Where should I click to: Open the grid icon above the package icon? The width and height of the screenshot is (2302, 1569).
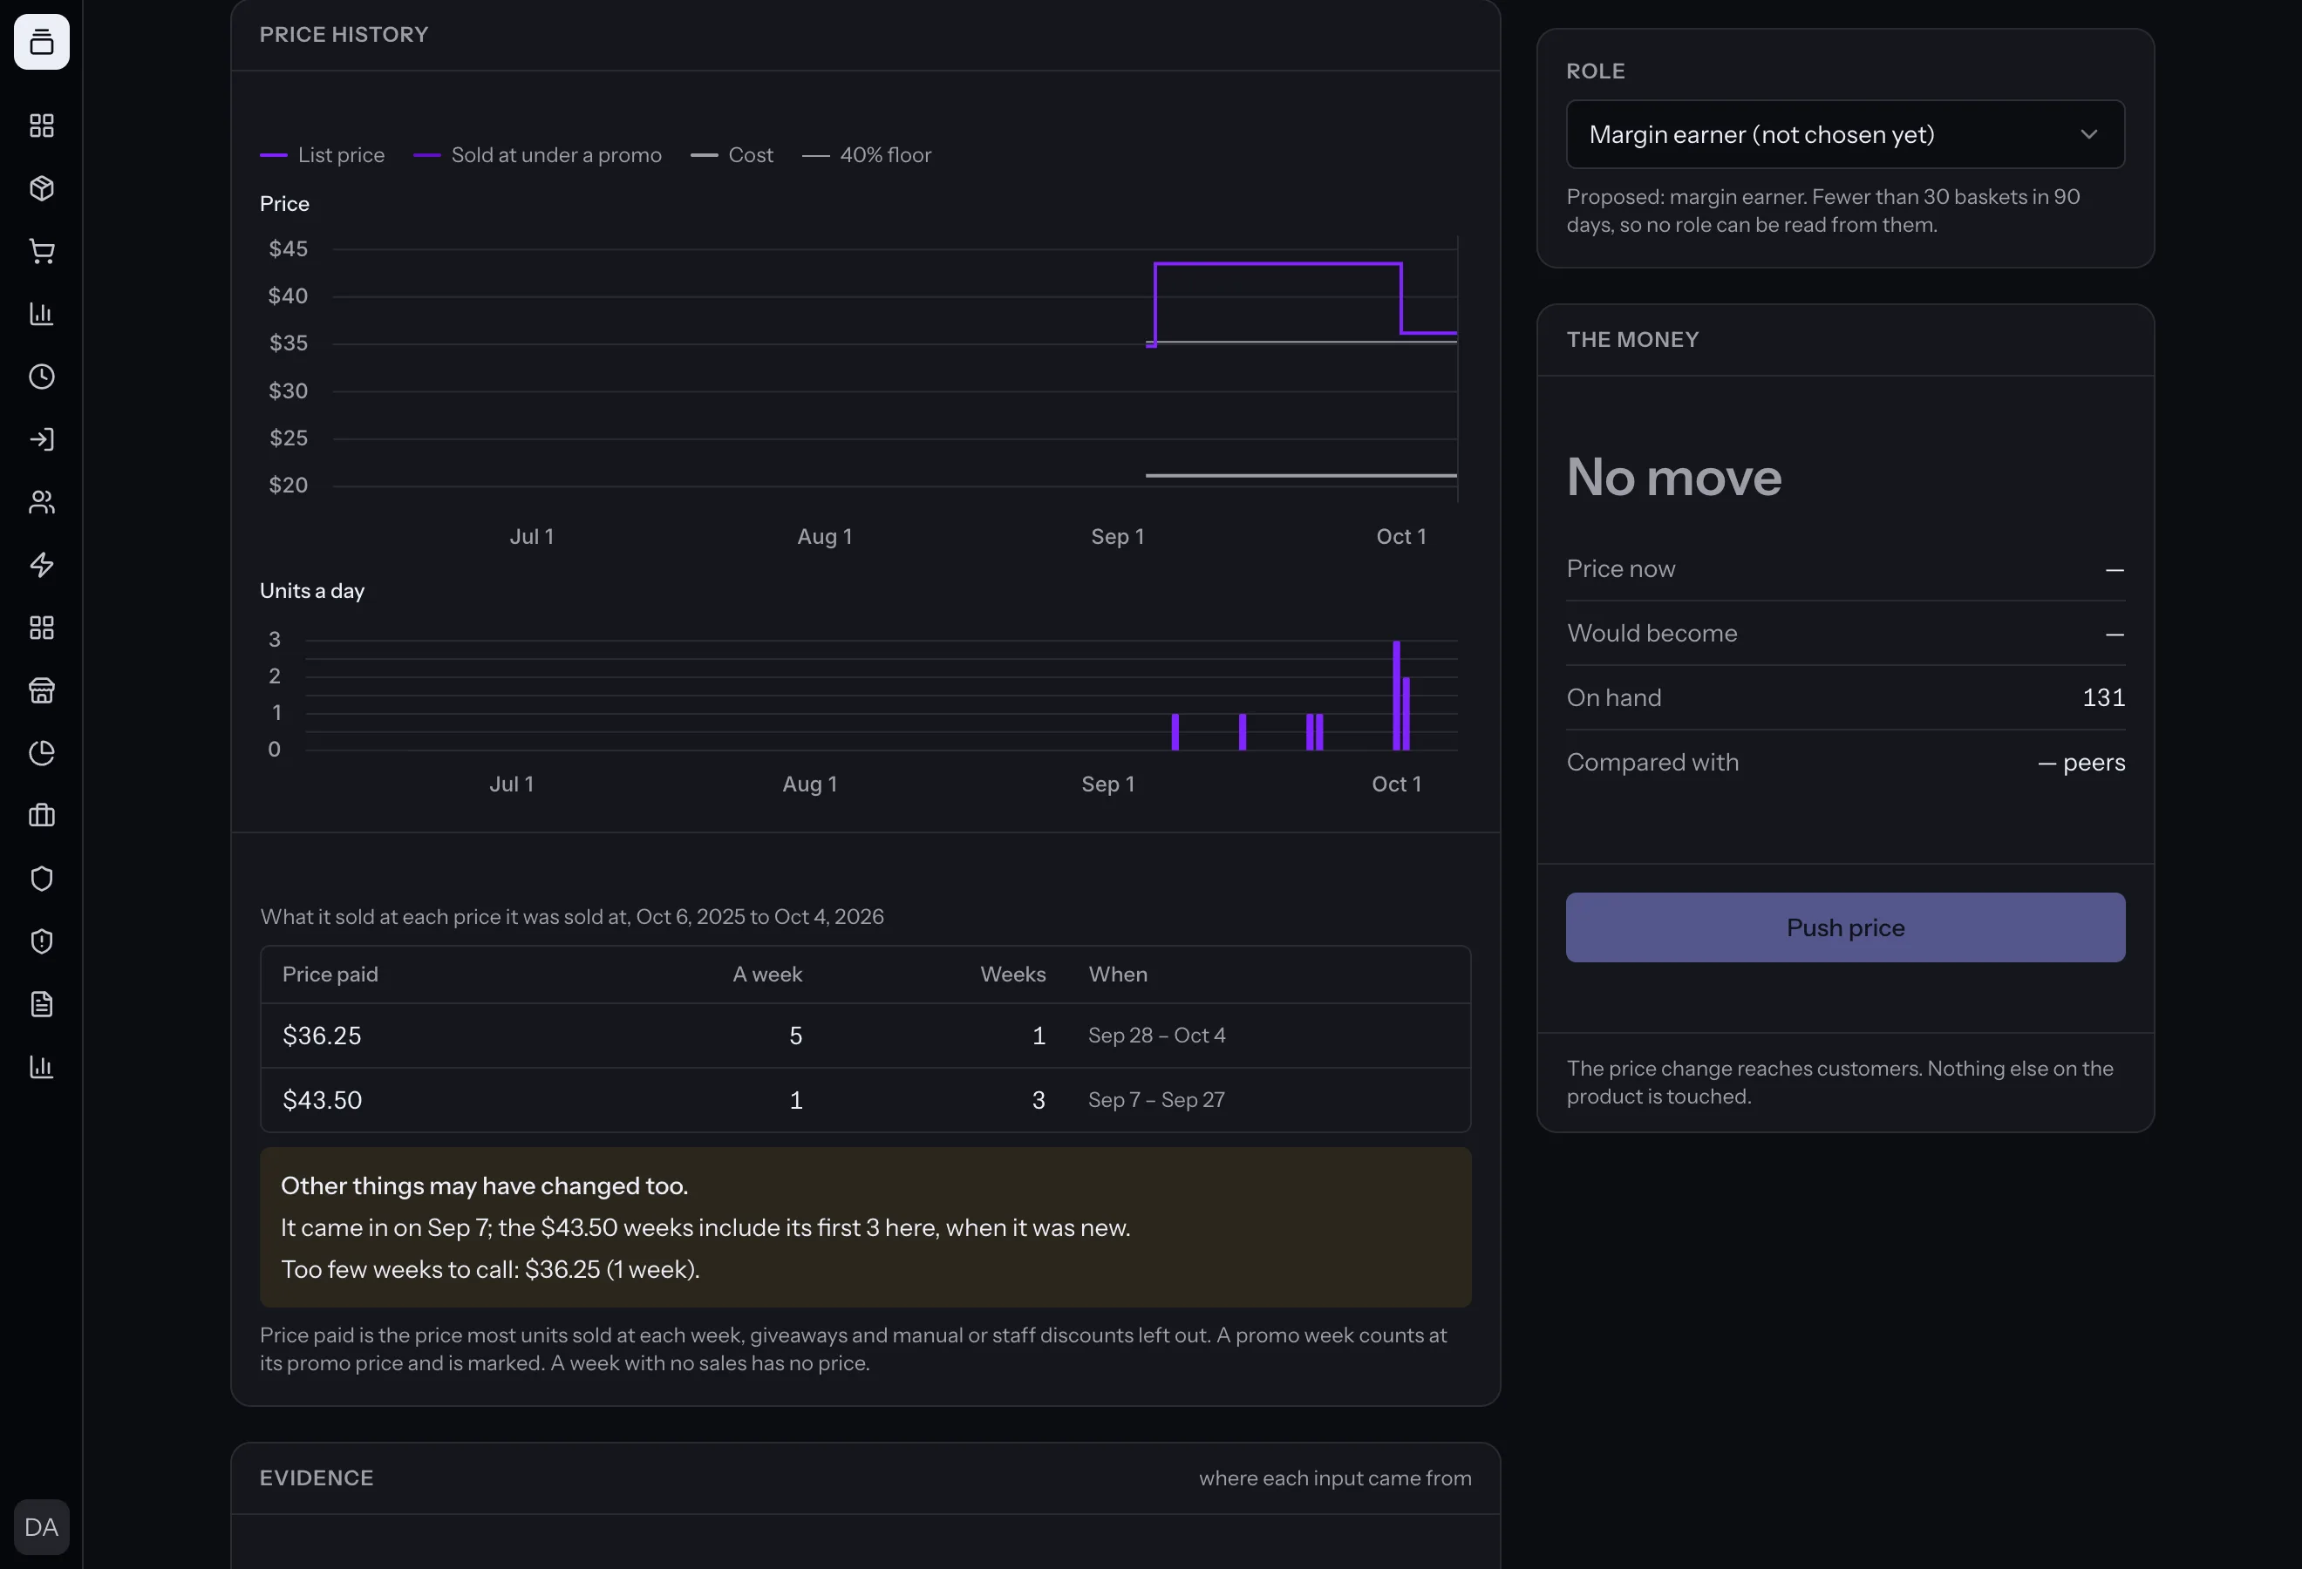pyautogui.click(x=42, y=126)
